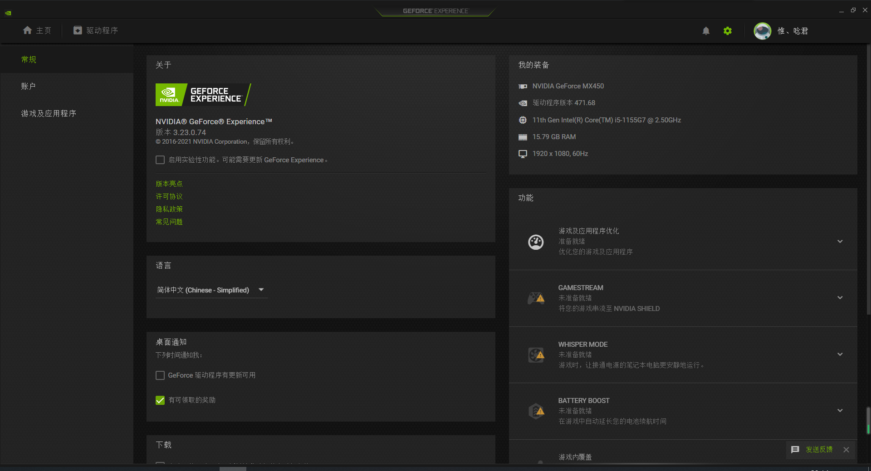
Task: Click the WHISPER MODE fan warning icon
Action: [536, 354]
